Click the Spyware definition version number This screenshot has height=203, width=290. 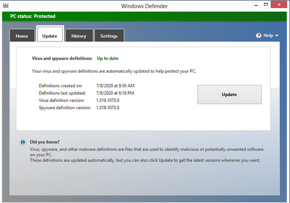coord(108,107)
